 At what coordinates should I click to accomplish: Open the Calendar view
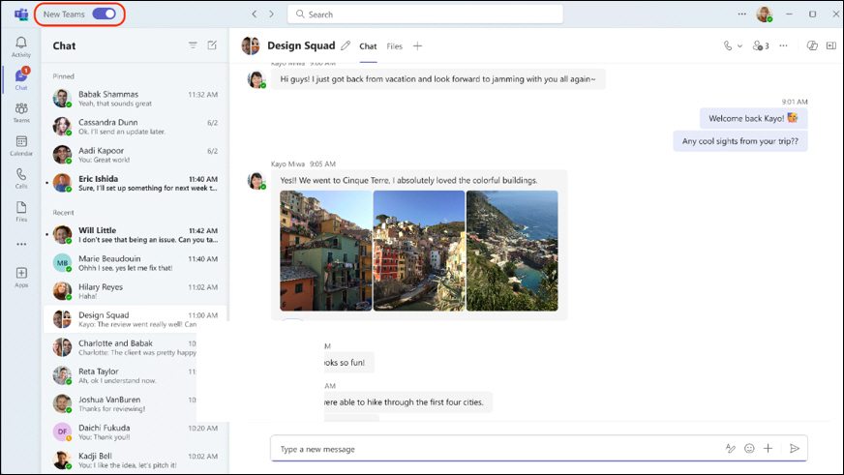(x=21, y=145)
